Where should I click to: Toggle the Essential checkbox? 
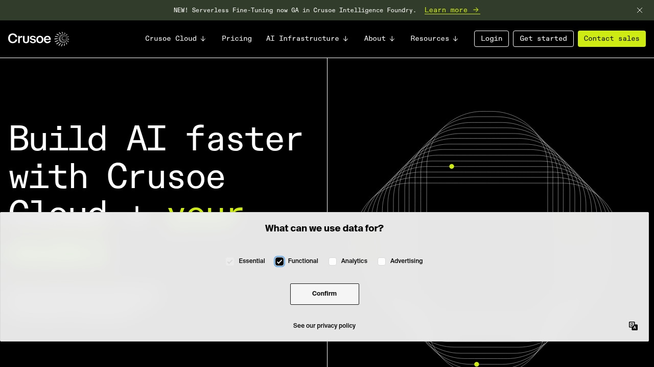pos(230,261)
